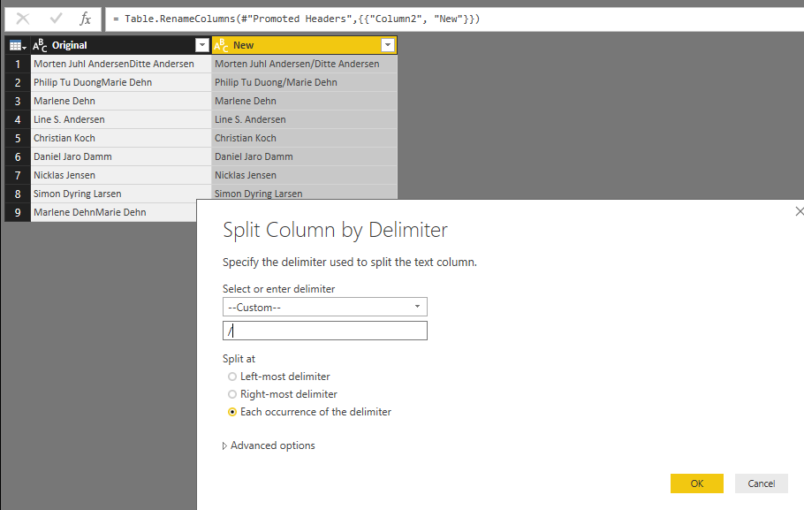Image resolution: width=804 pixels, height=510 pixels.
Task: Click cell 'Philip Tu DuongMarie Dehn'
Action: click(x=121, y=82)
